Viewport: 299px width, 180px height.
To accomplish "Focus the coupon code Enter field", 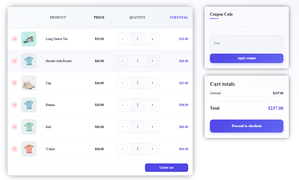I will [x=247, y=43].
